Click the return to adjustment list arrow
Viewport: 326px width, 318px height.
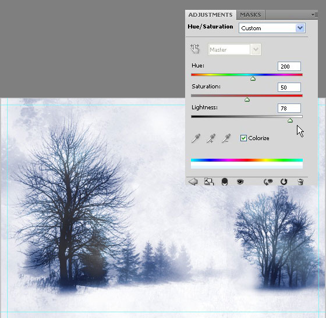193,181
